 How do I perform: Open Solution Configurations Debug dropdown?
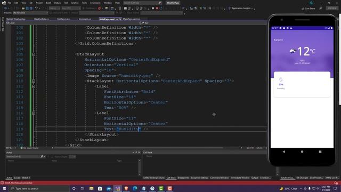[x=54, y=9]
